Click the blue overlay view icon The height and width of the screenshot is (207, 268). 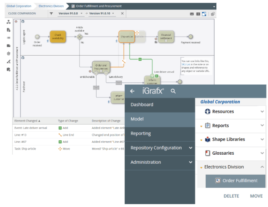click(204, 14)
